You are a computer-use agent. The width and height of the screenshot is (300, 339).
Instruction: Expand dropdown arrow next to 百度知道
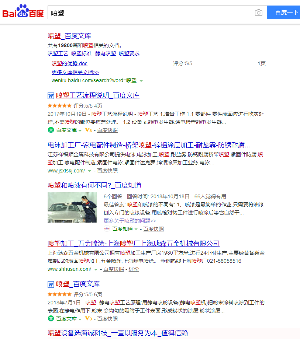(136, 229)
